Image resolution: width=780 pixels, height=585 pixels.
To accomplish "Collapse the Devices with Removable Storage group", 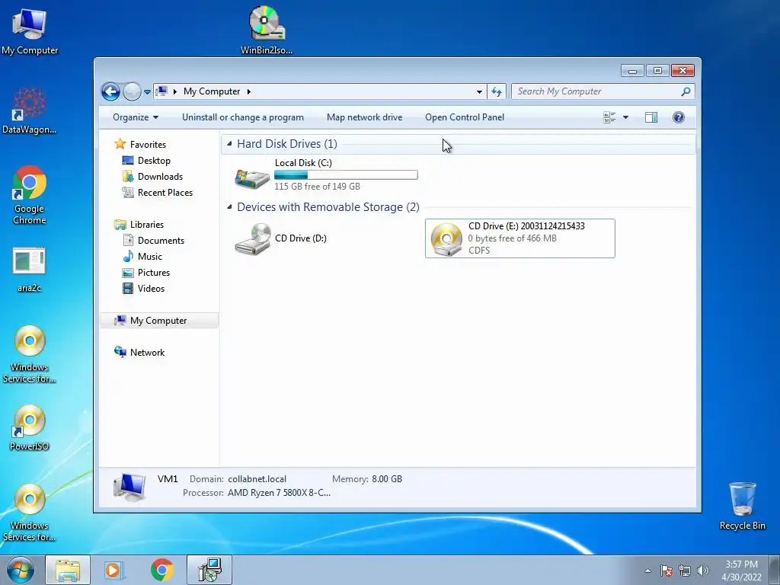I will (229, 206).
